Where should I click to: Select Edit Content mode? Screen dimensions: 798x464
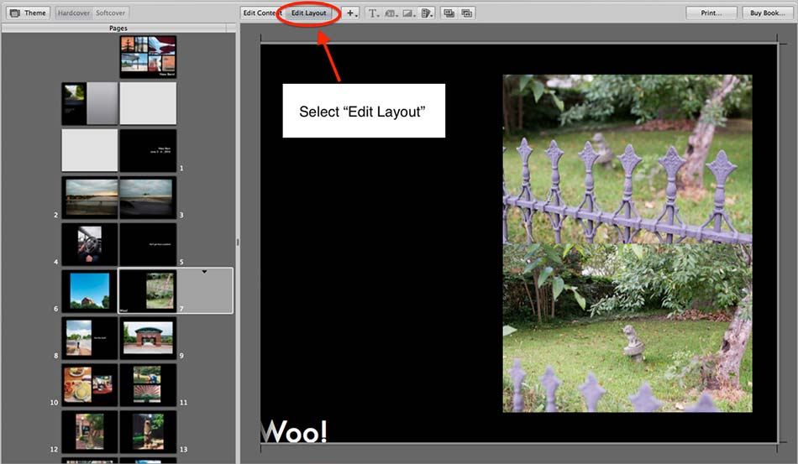pyautogui.click(x=262, y=13)
